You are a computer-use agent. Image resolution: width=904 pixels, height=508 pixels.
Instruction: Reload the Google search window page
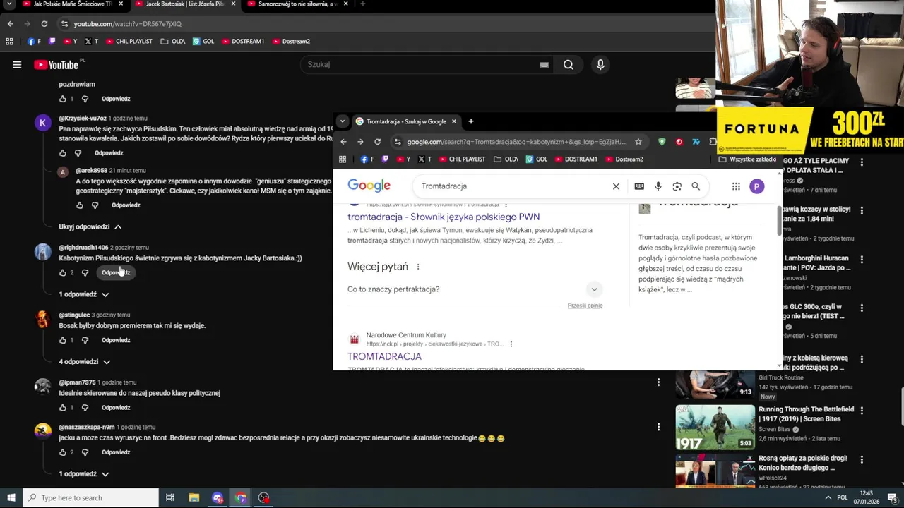coord(377,142)
